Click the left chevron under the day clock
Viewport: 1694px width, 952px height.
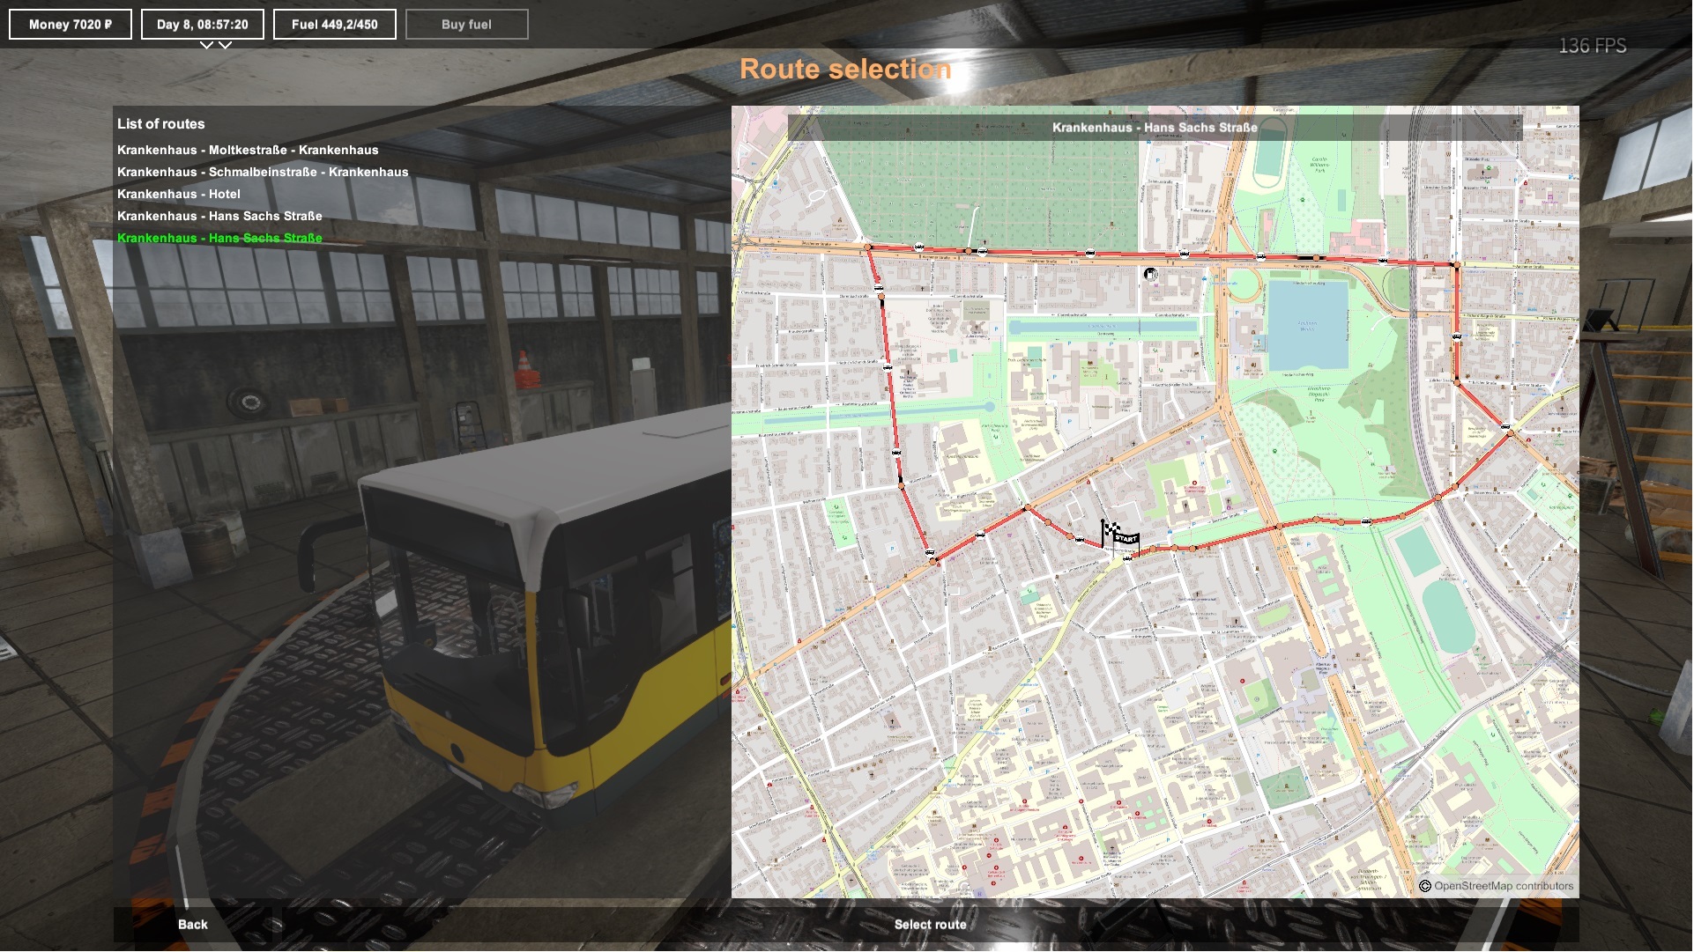pos(206,45)
